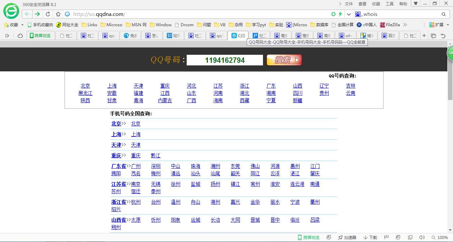The width and height of the screenshot is (453, 242).
Task: Expand the favorites dropdown arrow beside 收藏
Action: tap(23, 25)
